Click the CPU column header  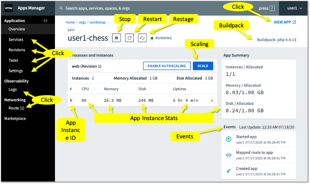coord(85,89)
